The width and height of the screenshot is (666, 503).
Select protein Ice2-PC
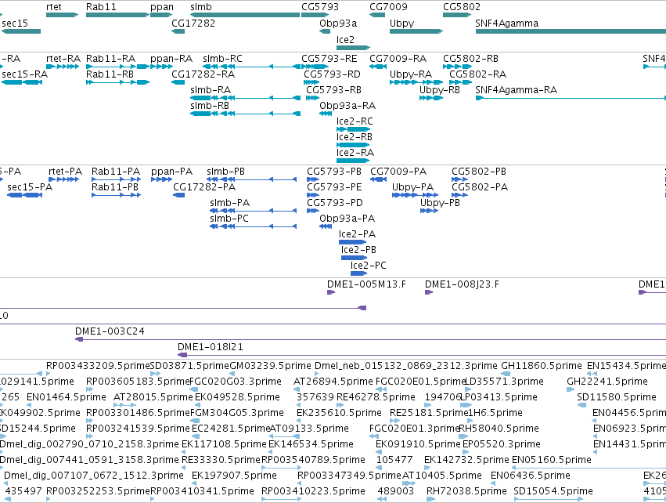pyautogui.click(x=358, y=273)
